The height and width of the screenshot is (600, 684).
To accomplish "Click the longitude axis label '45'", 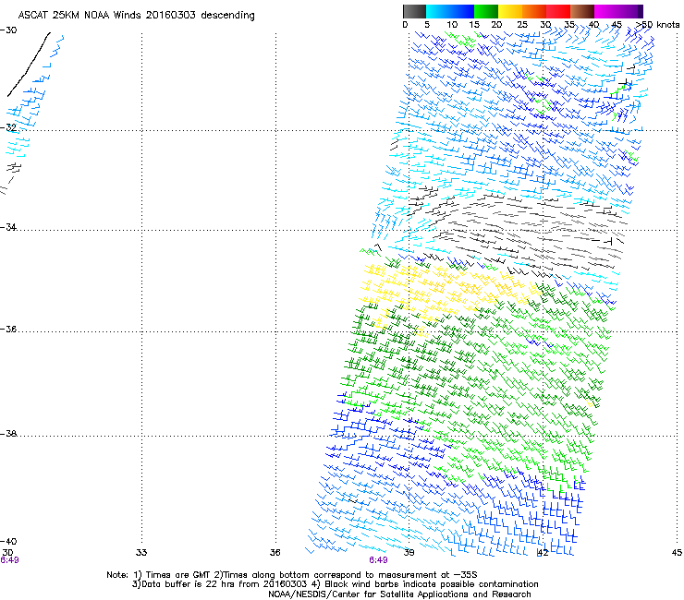I will pyautogui.click(x=677, y=552).
